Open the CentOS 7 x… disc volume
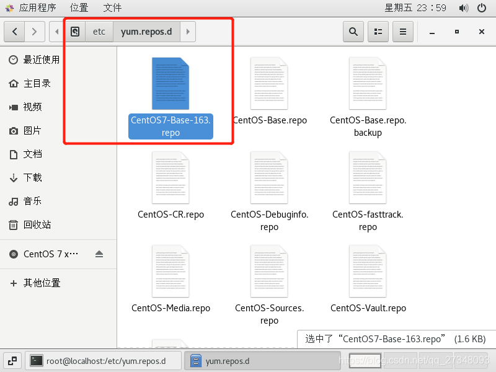 tap(58, 254)
